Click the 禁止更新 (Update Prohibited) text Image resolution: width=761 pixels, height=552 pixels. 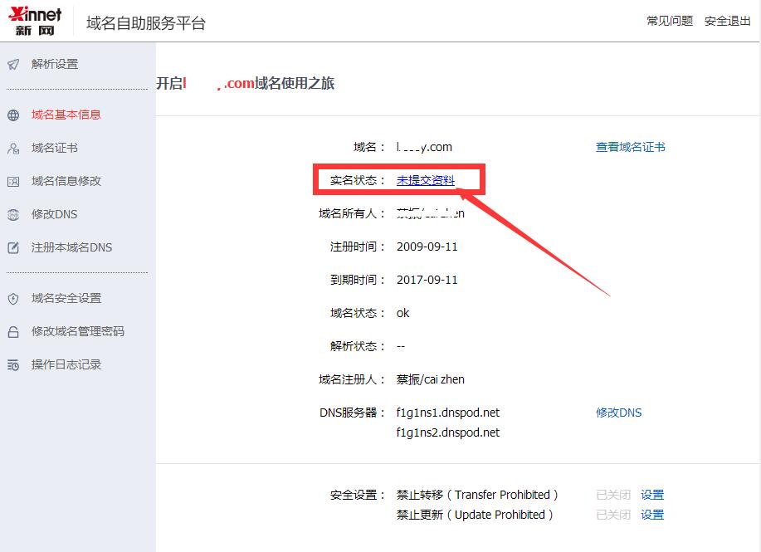click(476, 515)
